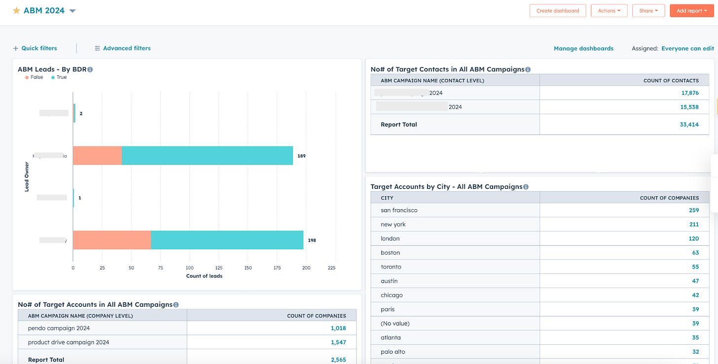Toggle the True legend series

click(59, 77)
